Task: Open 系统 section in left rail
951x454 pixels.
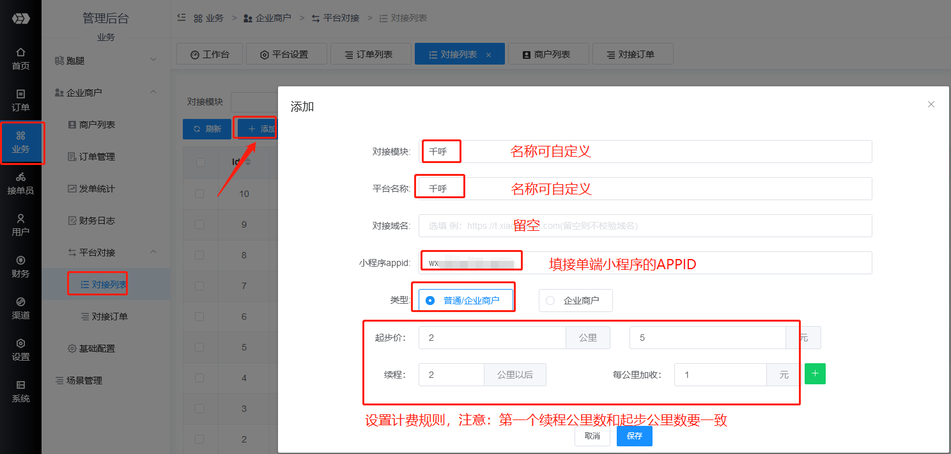Action: coord(20,391)
